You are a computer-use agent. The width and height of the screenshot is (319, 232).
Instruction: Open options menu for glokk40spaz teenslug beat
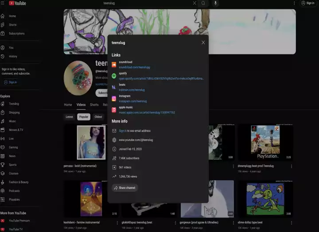175,223
